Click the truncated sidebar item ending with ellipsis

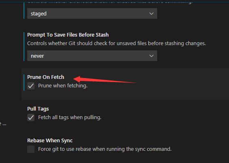(3, 124)
